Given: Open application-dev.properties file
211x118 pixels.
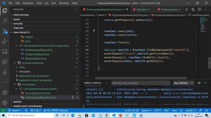Looking at the screenshot, I should point(34,76).
